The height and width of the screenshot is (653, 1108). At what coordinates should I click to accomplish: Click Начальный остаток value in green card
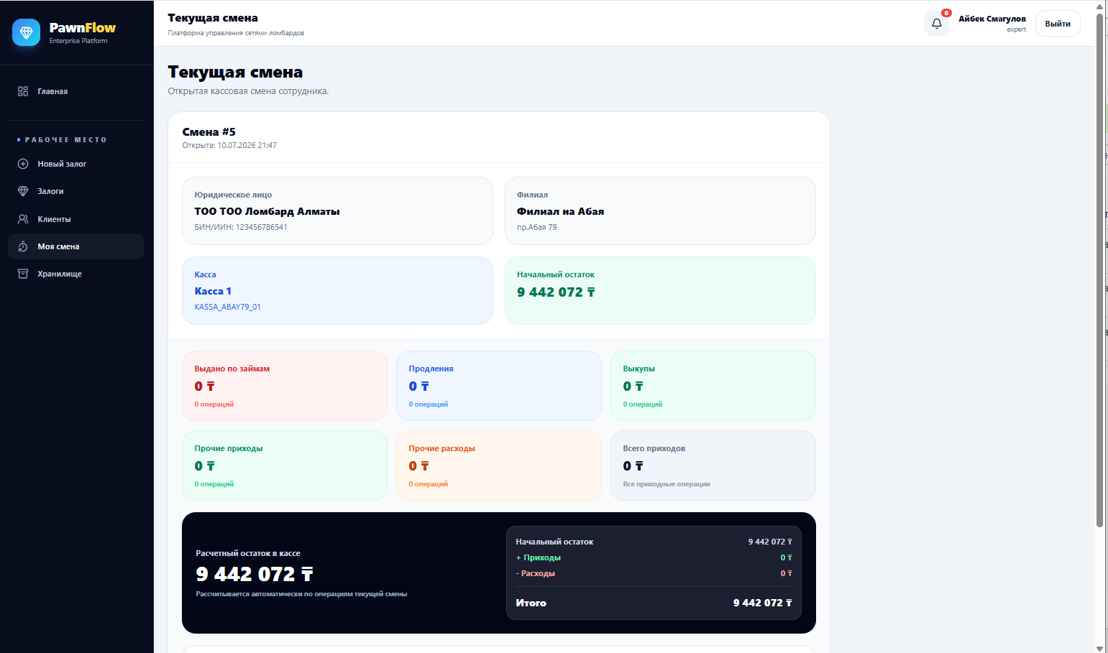556,292
